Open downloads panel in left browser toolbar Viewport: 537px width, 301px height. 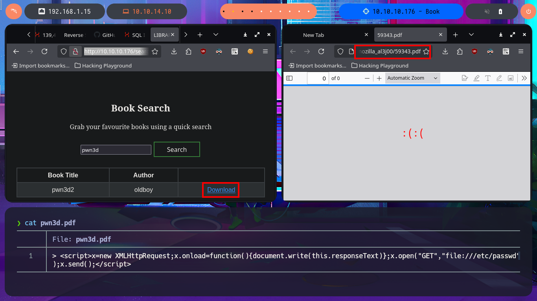coord(174,51)
